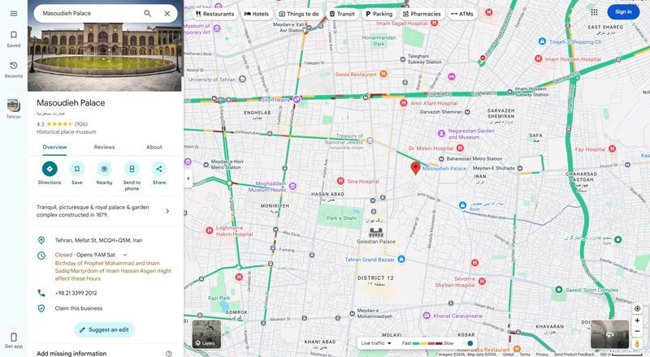The image size is (650, 357).
Task: Click the Get app phone icon
Action: [x=14, y=337]
